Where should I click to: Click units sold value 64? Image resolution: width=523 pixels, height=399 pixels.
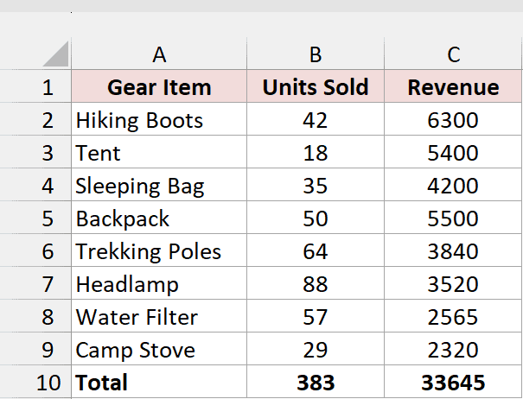click(316, 250)
